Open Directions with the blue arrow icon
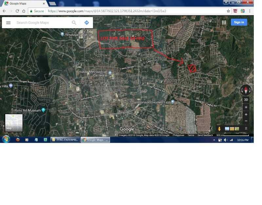The width and height of the screenshot is (262, 205). [x=86, y=23]
